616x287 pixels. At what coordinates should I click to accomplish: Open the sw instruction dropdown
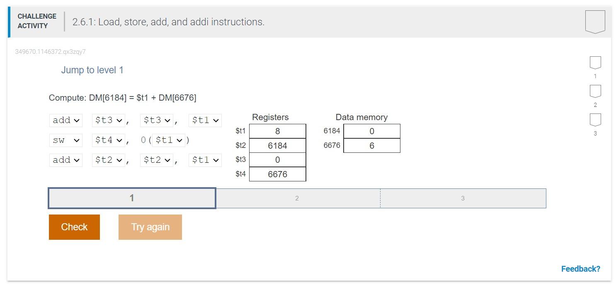pyautogui.click(x=66, y=140)
